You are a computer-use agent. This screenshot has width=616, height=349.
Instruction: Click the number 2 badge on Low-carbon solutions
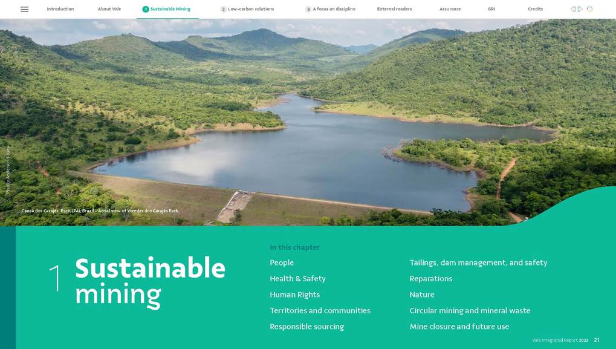click(223, 9)
